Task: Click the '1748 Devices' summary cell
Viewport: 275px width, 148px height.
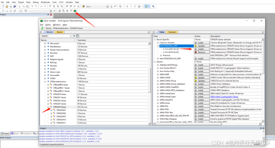Action: click(83, 82)
